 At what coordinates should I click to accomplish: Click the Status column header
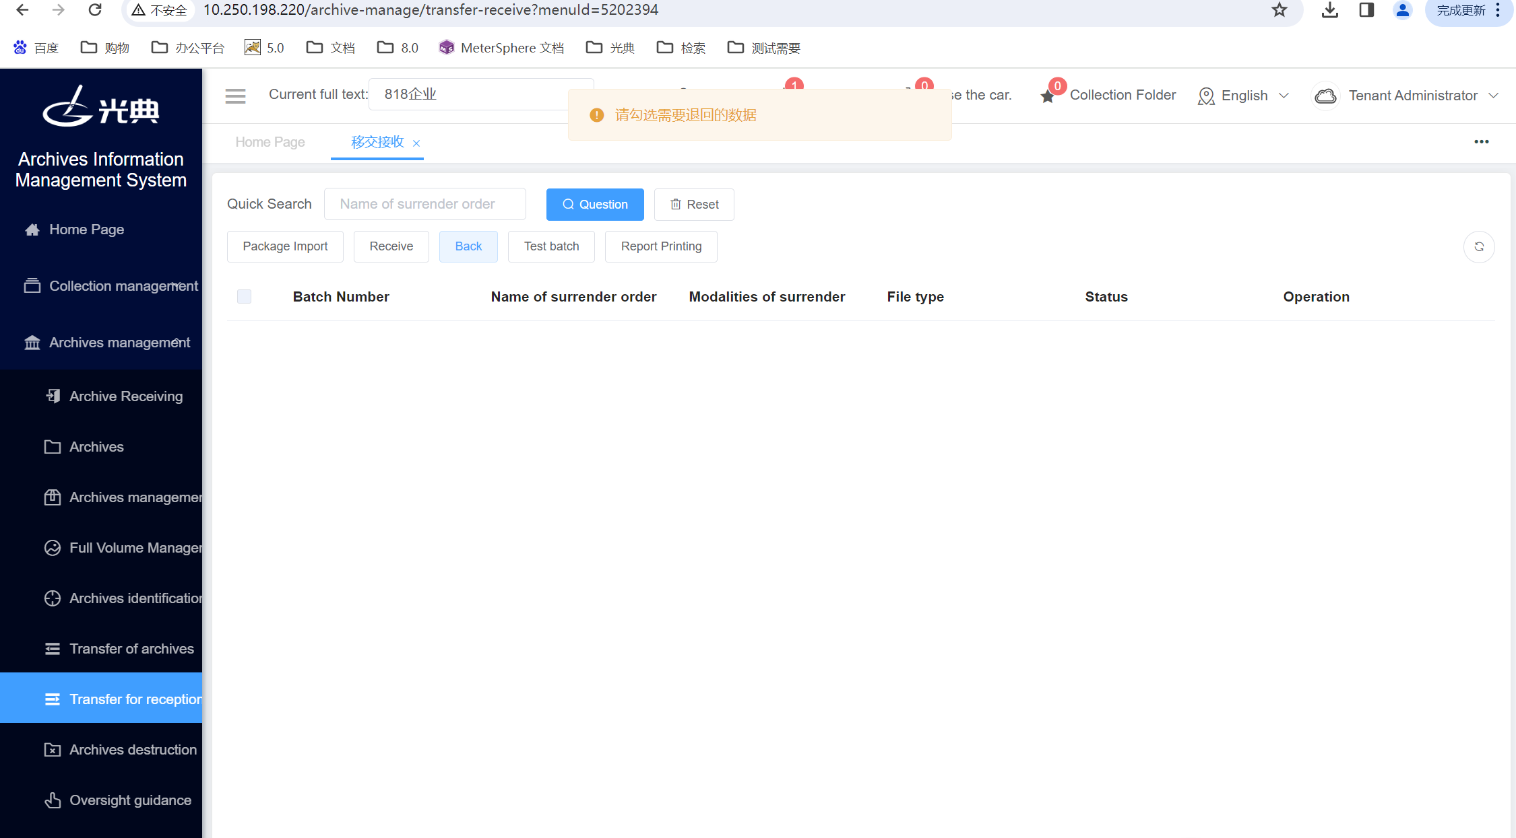(x=1106, y=297)
